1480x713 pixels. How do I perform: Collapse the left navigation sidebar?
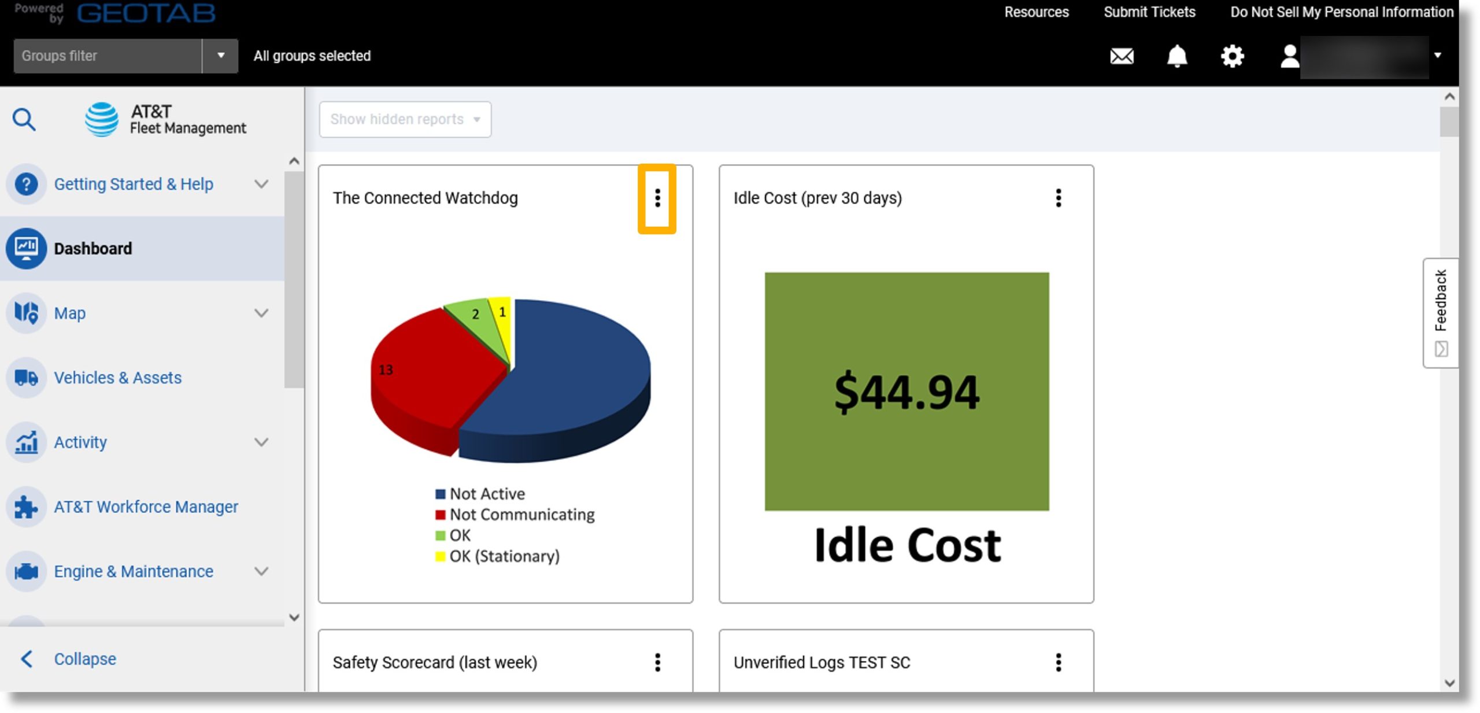[x=84, y=658]
